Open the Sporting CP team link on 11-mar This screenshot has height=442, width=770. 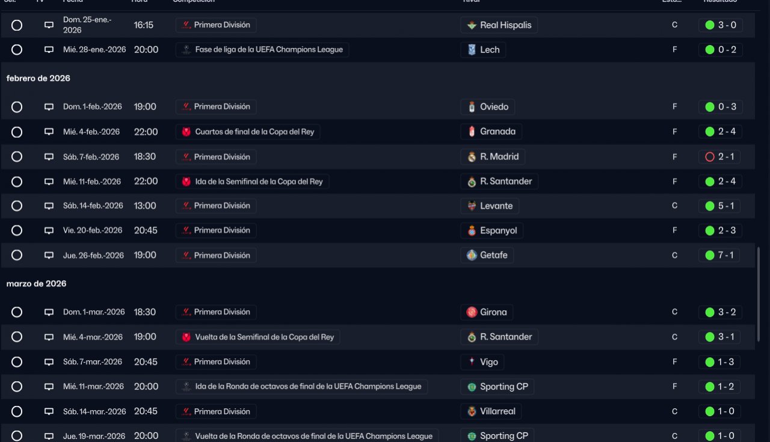[504, 387]
